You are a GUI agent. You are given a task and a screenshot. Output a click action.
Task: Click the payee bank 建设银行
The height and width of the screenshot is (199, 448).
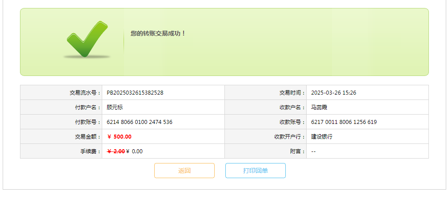click(x=322, y=137)
